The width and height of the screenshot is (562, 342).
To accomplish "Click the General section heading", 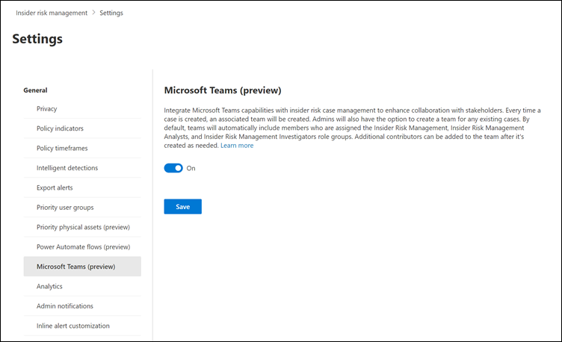I will (35, 90).
